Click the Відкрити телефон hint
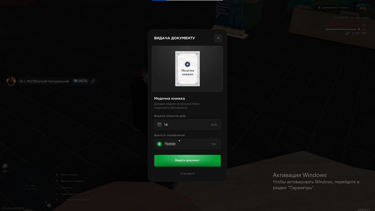The height and width of the screenshot is (211, 375). pyautogui.click(x=70, y=181)
